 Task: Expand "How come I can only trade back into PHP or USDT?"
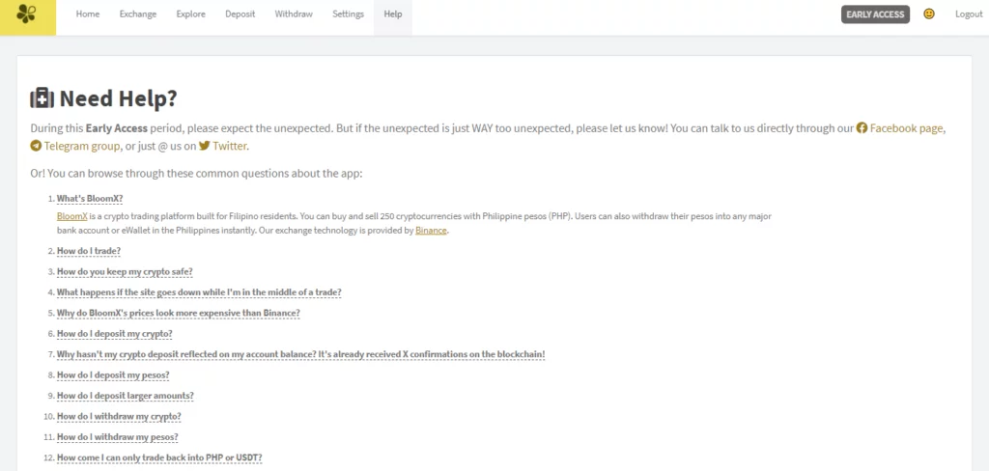coord(159,457)
